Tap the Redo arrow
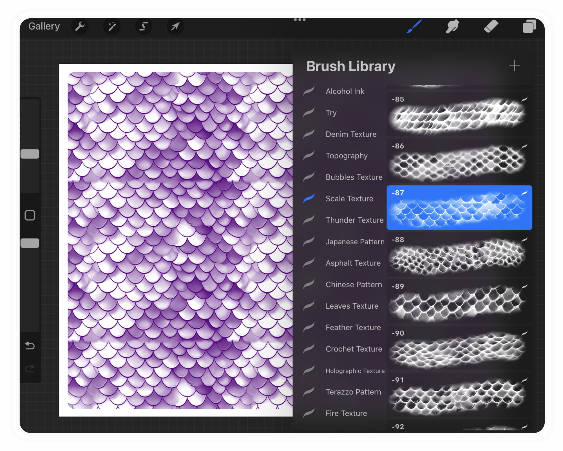The width and height of the screenshot is (563, 451). coord(30,369)
